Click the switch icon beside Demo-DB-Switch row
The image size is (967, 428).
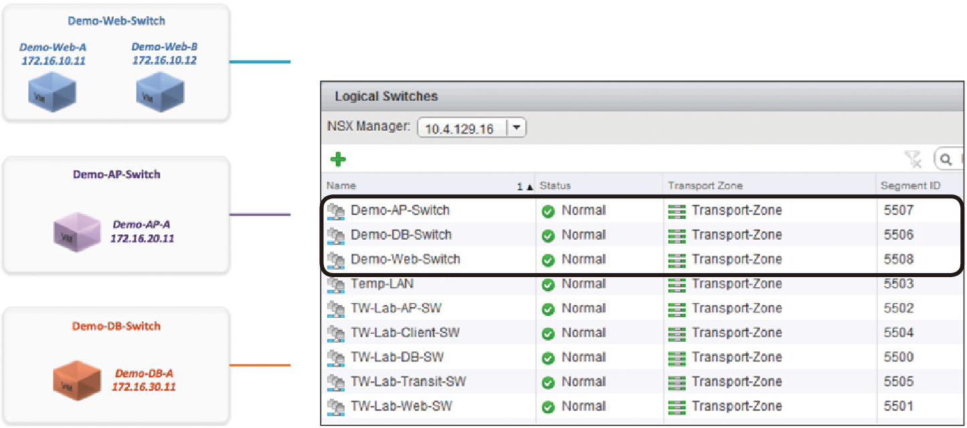(335, 236)
